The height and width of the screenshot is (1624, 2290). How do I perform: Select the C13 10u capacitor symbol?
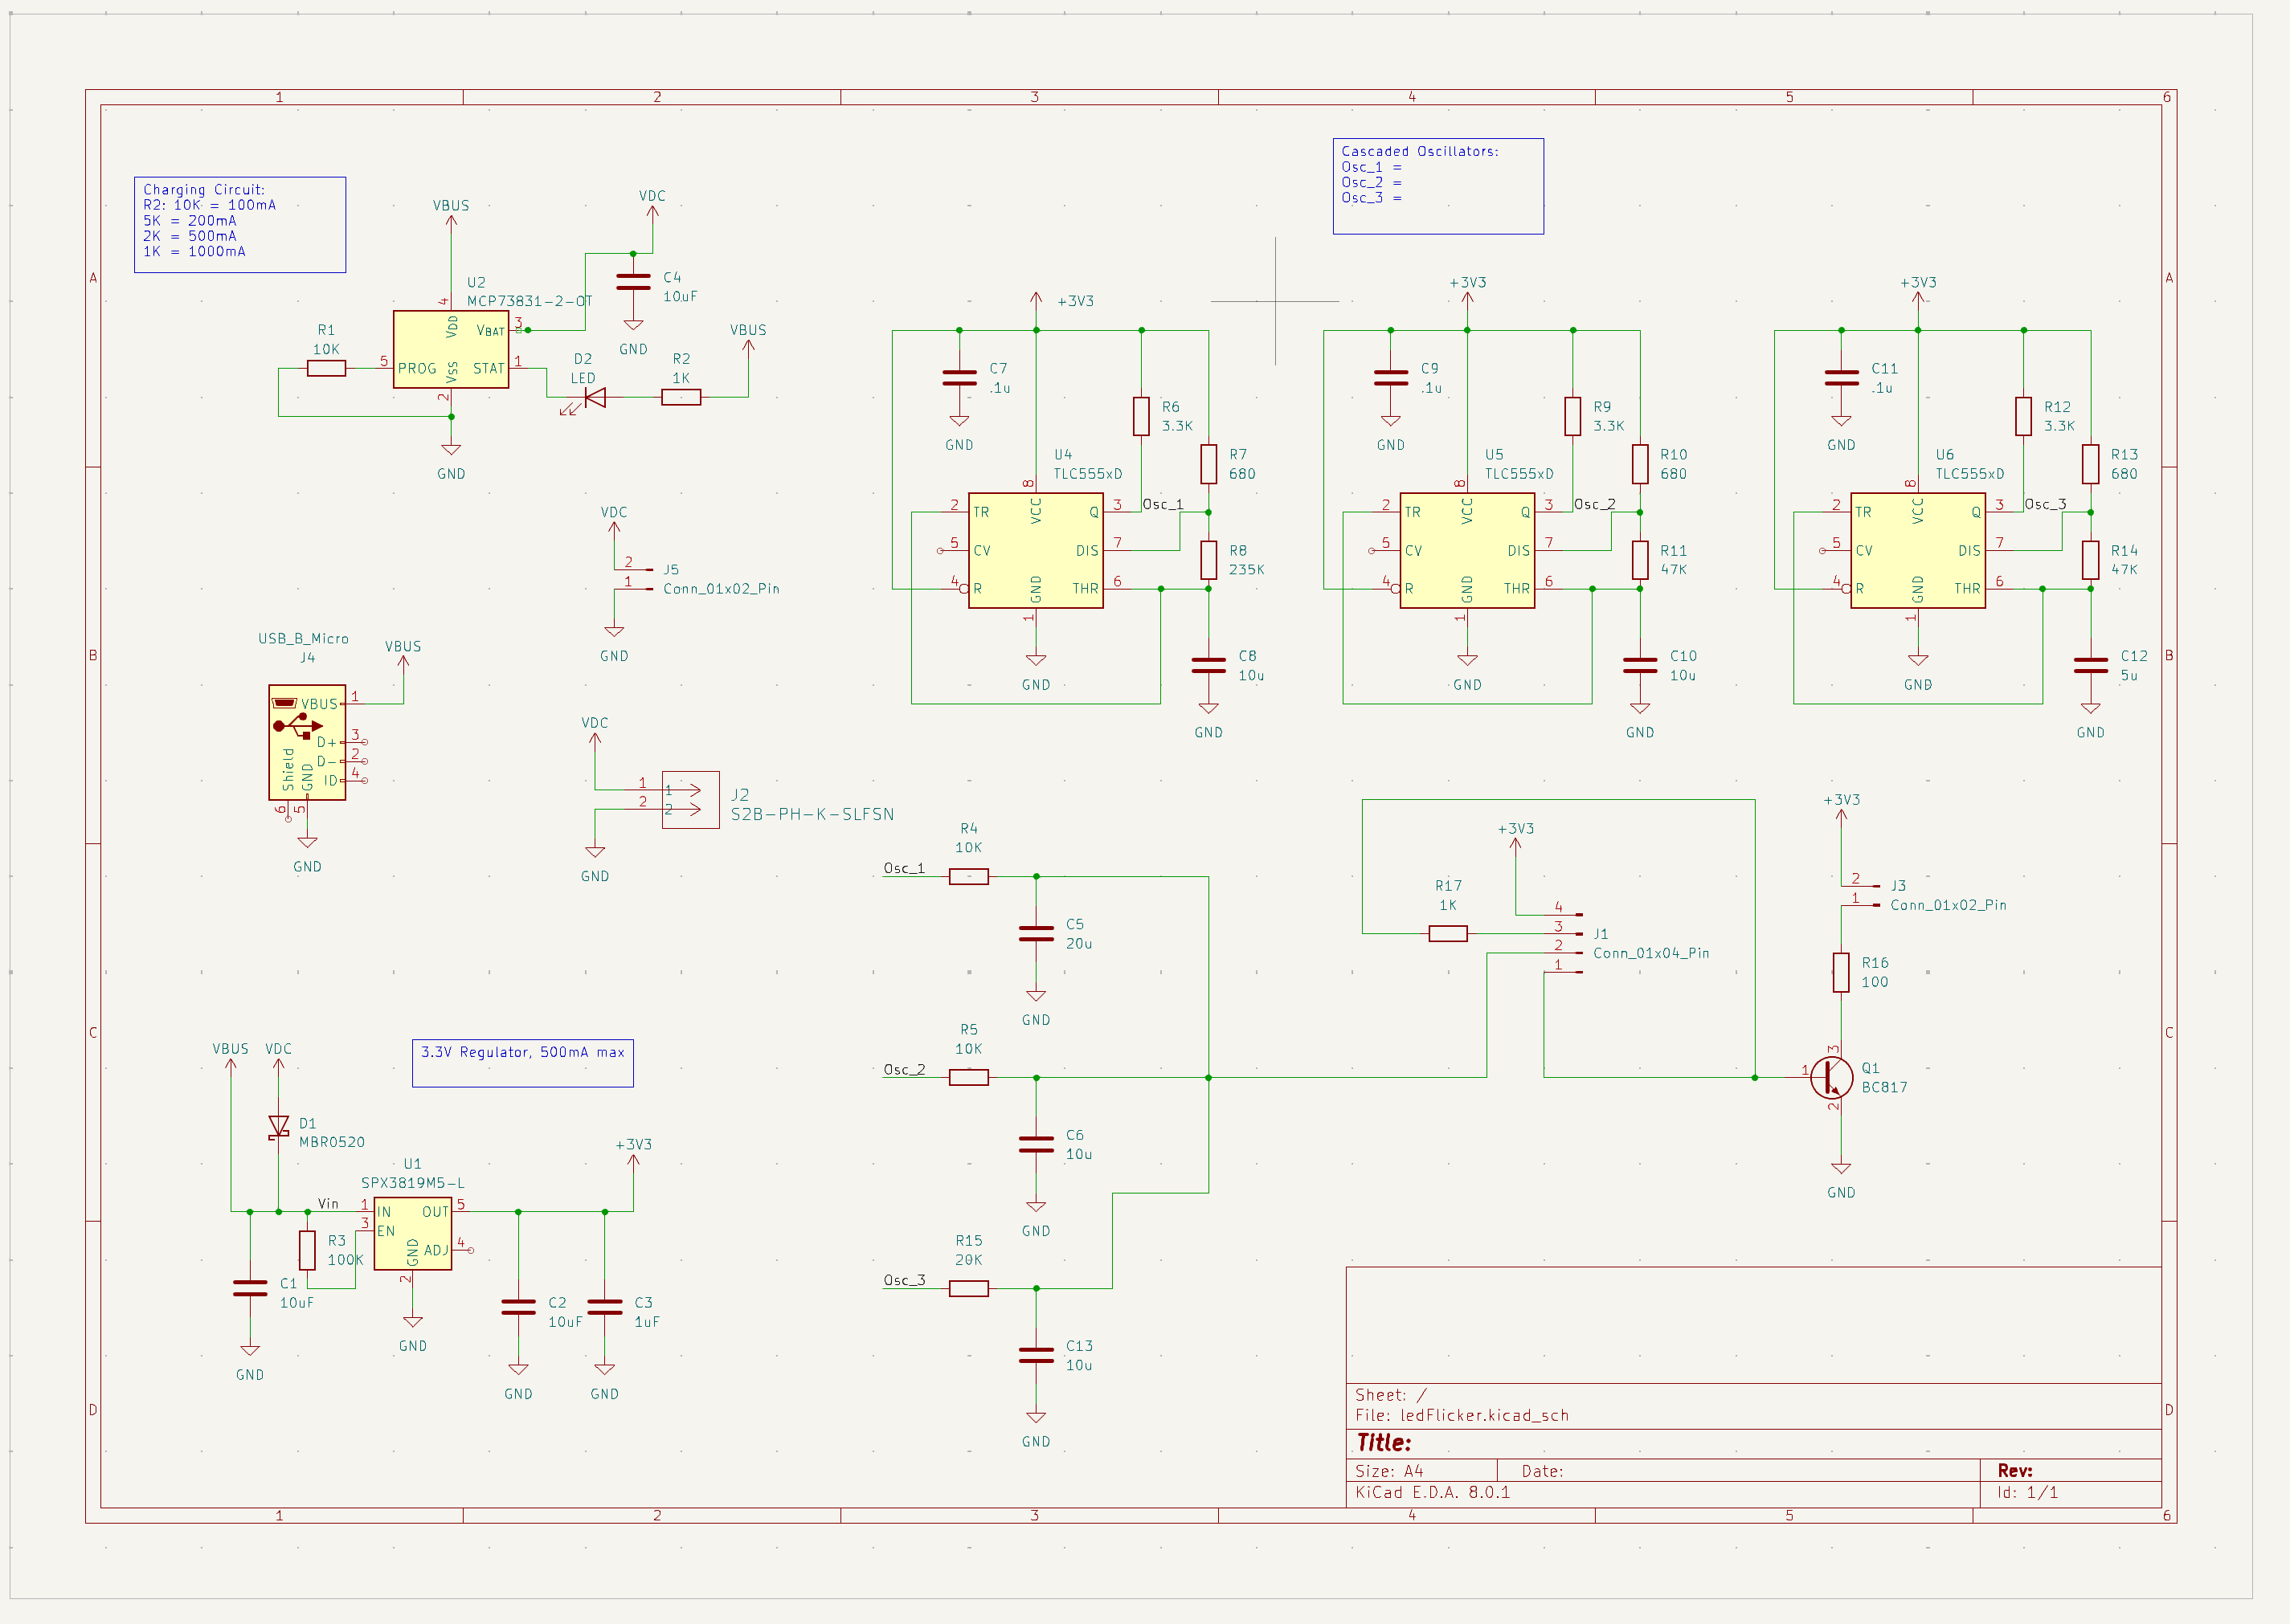(1036, 1355)
